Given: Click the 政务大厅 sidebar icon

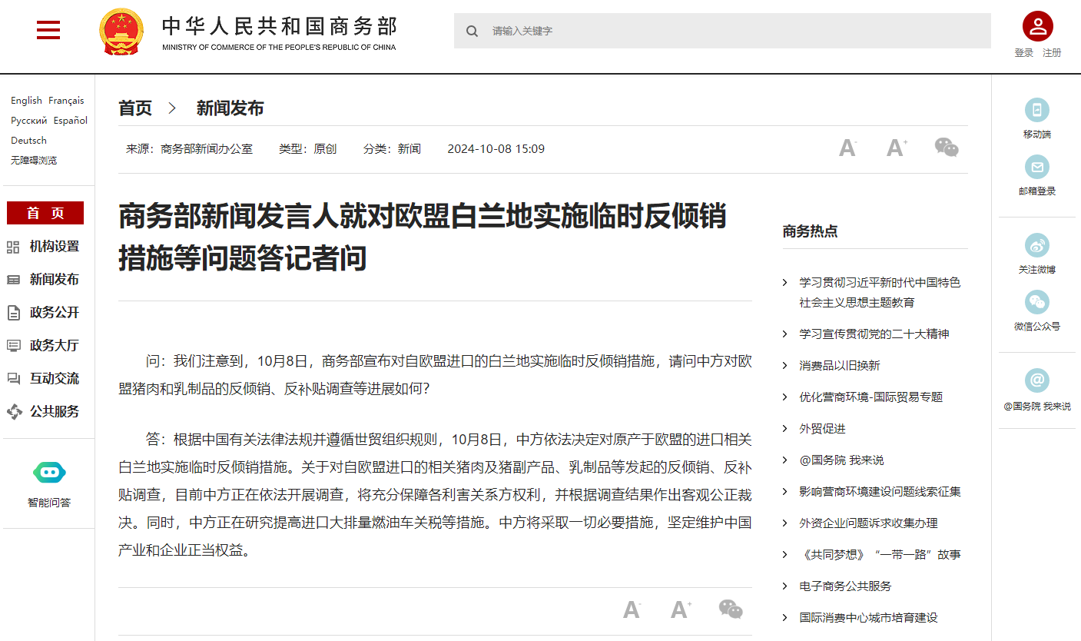Looking at the screenshot, I should click(13, 346).
